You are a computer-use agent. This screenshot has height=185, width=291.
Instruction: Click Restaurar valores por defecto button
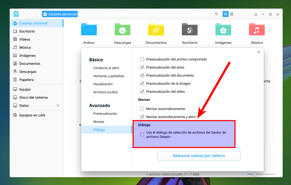tap(199, 156)
